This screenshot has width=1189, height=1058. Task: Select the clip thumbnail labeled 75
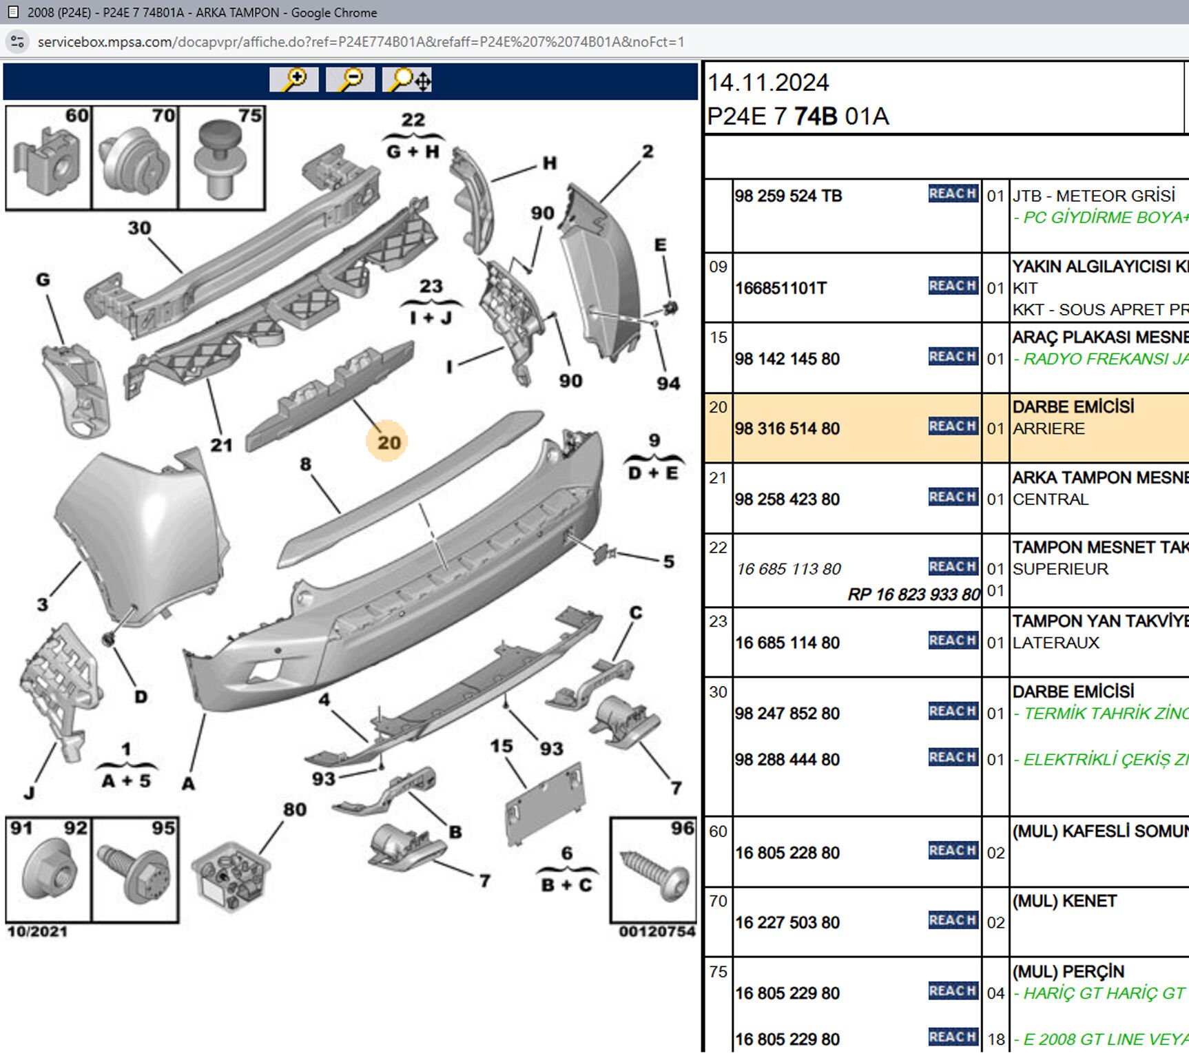pyautogui.click(x=222, y=158)
